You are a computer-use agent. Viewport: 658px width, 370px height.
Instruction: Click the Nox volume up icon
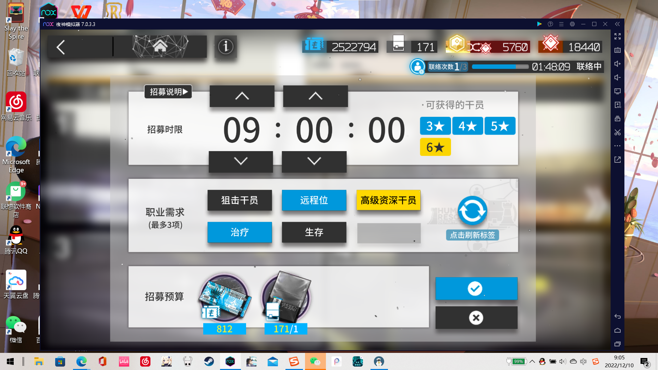coord(617,64)
